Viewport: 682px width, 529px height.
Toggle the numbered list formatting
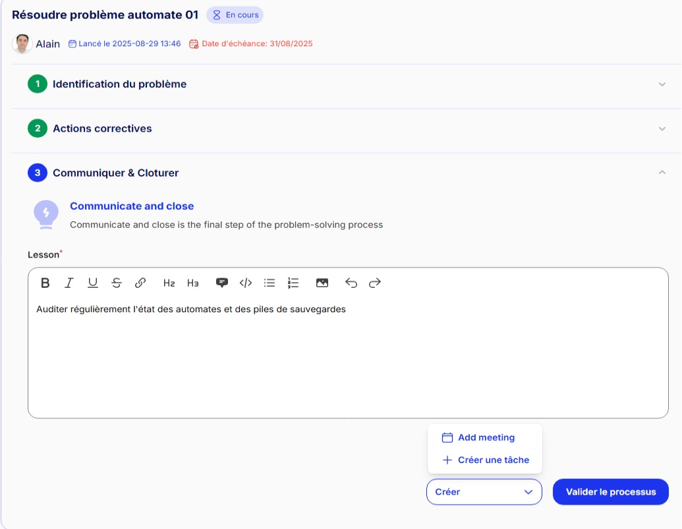coord(292,283)
